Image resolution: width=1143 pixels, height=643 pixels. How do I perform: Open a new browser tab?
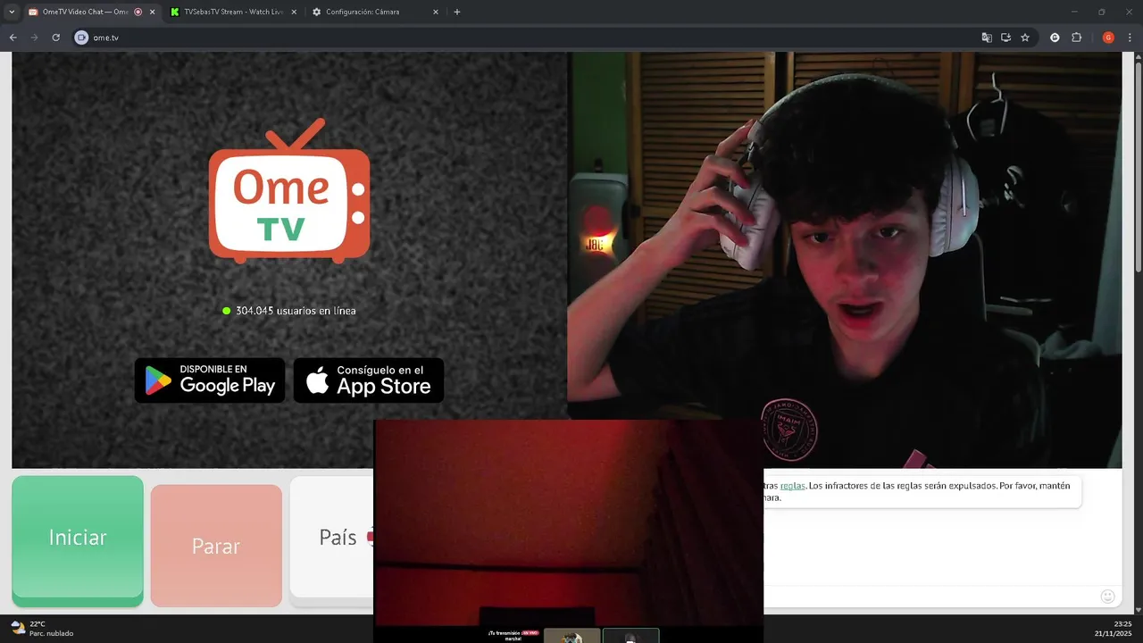coord(457,12)
